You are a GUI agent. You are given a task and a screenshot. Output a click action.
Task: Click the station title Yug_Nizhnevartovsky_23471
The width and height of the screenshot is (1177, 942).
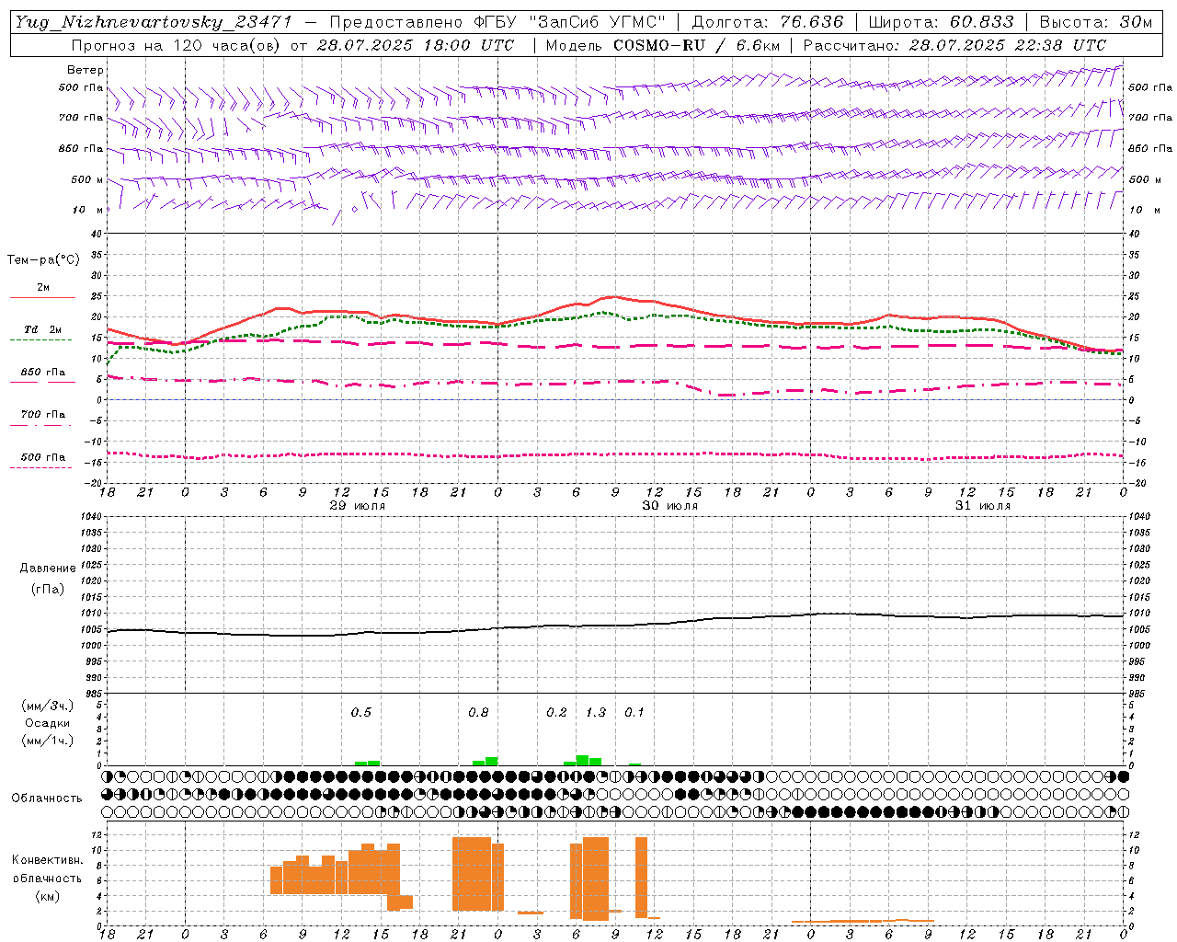154,22
